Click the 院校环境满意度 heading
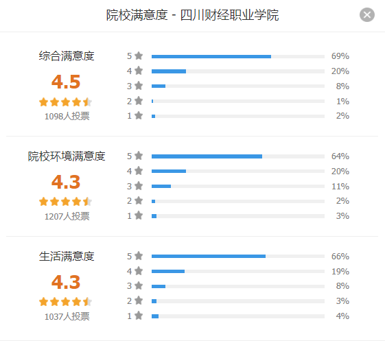Image resolution: width=385 pixels, height=341 pixels. 67,156
